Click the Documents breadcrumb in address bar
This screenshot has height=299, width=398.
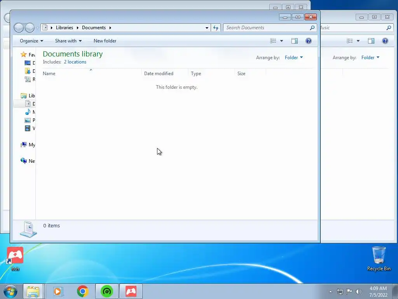tap(94, 28)
